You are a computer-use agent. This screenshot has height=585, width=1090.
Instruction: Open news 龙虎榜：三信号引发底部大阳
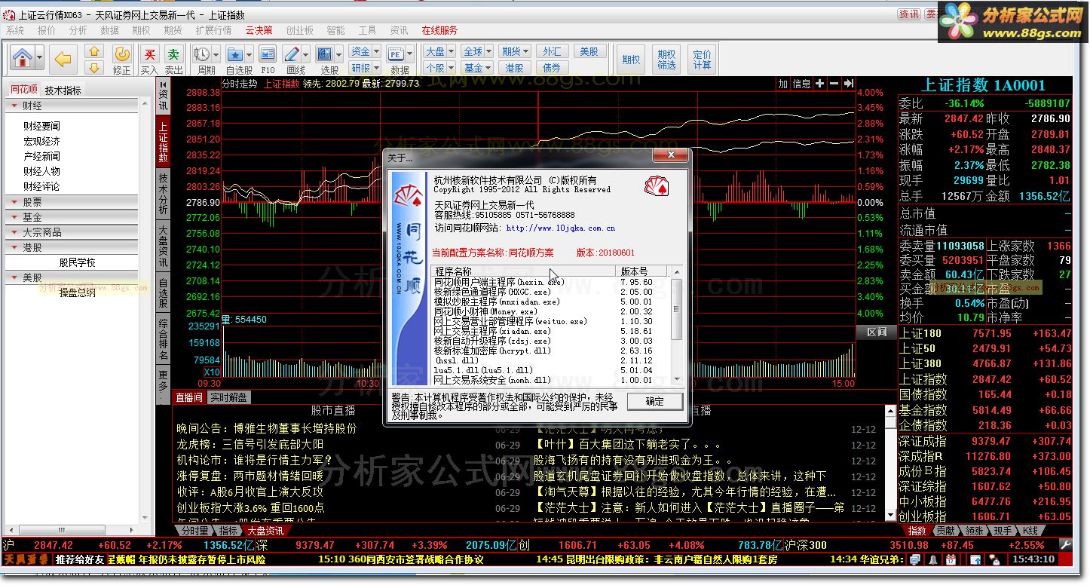click(250, 445)
